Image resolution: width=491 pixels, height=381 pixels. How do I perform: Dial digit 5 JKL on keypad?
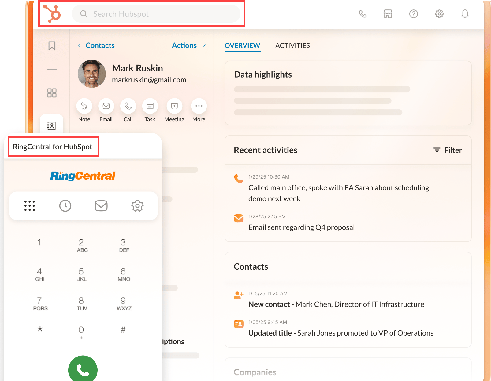[x=82, y=274]
